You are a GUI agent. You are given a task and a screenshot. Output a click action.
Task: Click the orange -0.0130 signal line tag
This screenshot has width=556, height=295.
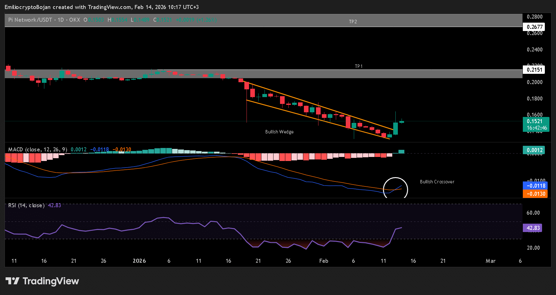pyautogui.click(x=535, y=194)
